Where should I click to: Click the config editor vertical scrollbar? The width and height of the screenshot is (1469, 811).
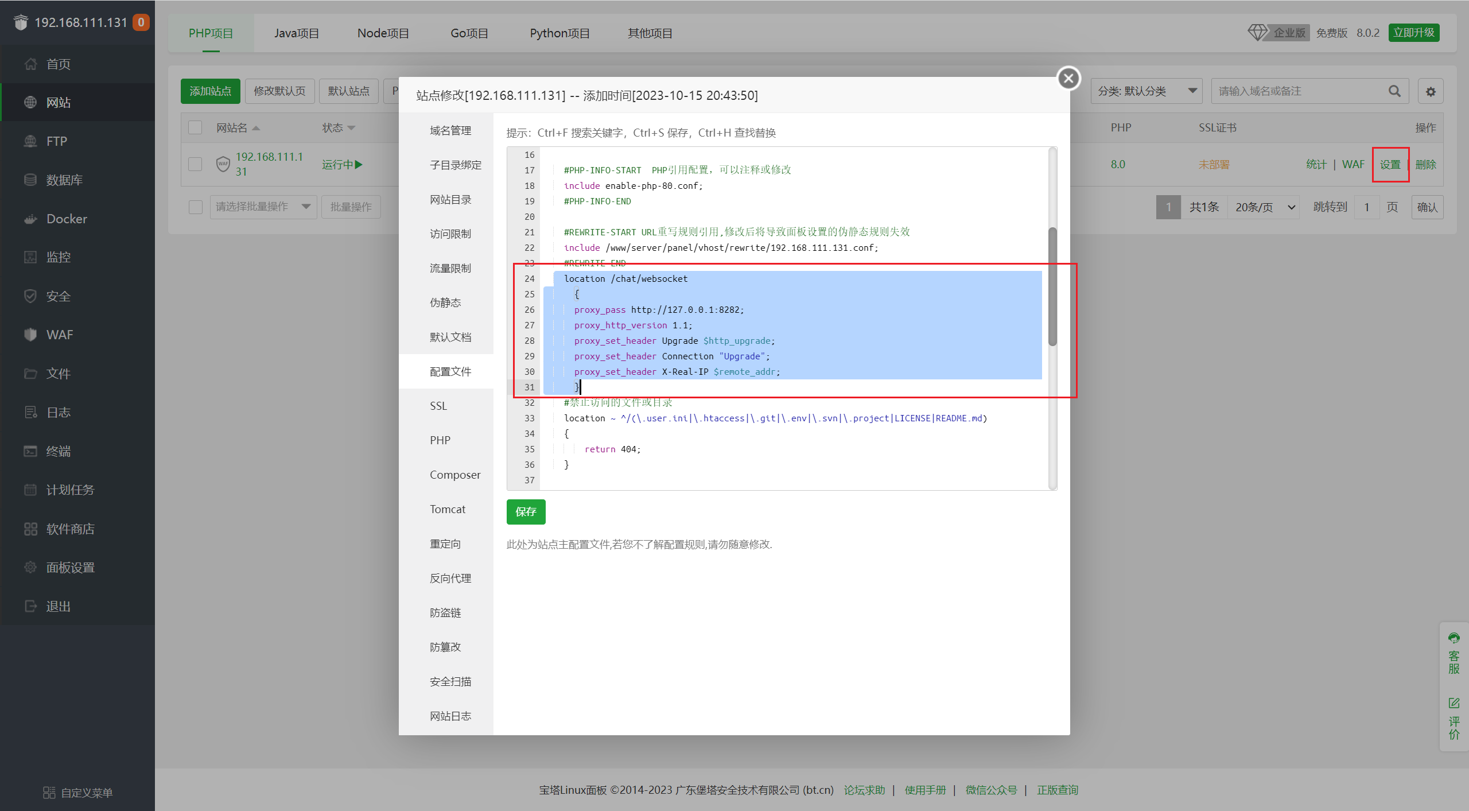1052,287
